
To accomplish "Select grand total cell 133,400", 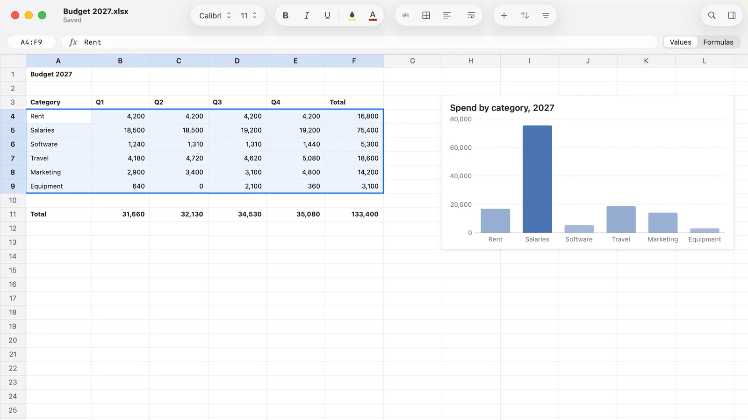I will (354, 214).
